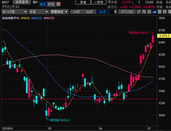Click the SMA(75) legend label
Screen dimensions: 171x131
click(49, 18)
